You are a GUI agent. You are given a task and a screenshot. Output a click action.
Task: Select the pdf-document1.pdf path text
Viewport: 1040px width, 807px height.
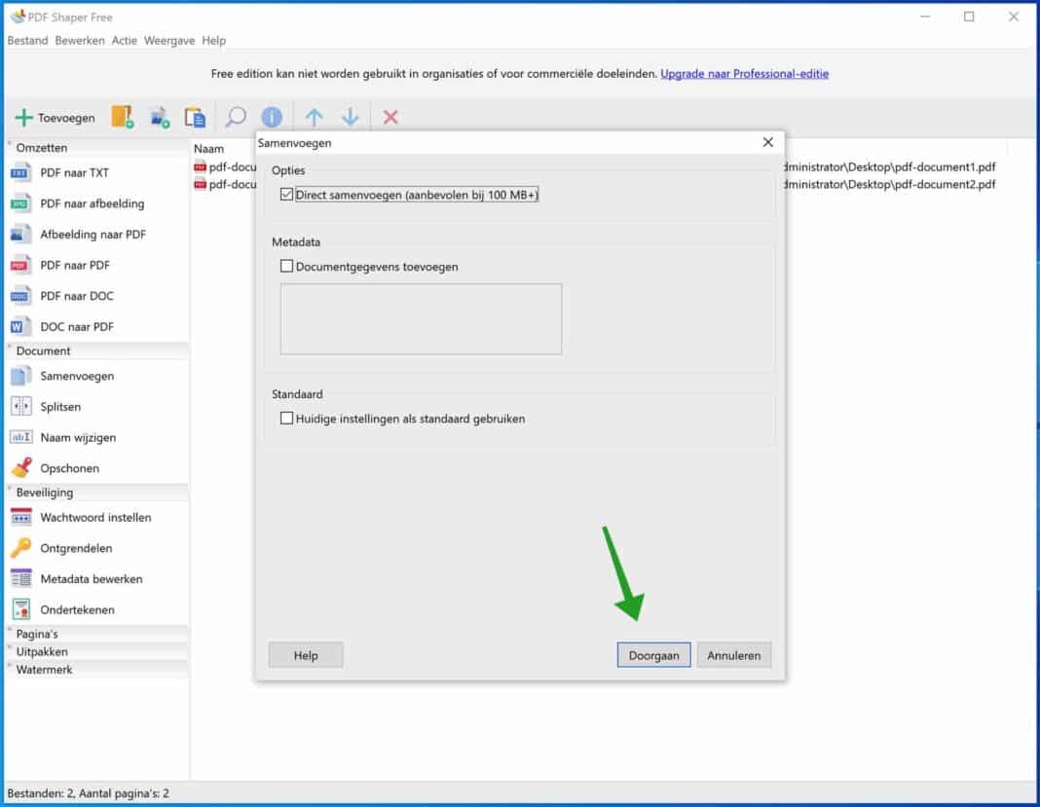pos(889,167)
